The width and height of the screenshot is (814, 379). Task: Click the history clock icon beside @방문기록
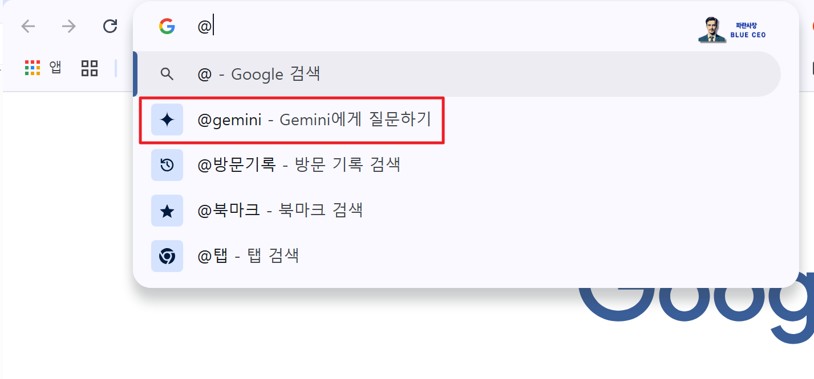167,165
